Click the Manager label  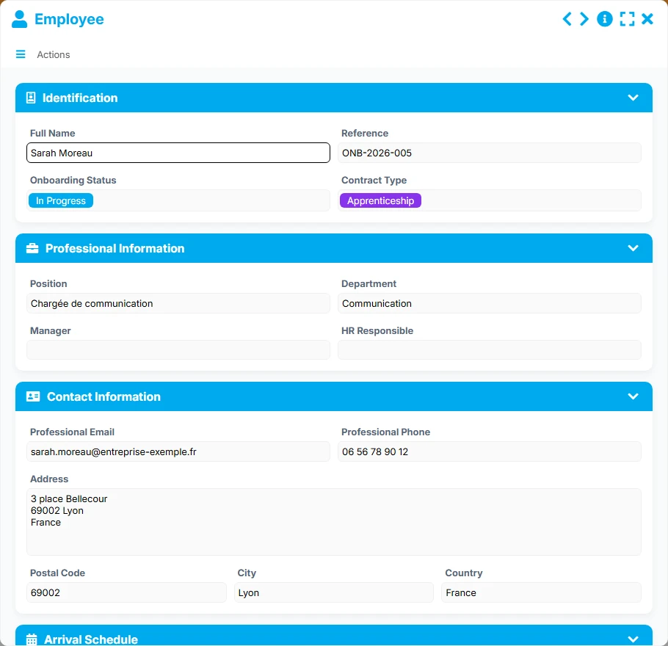click(x=50, y=330)
